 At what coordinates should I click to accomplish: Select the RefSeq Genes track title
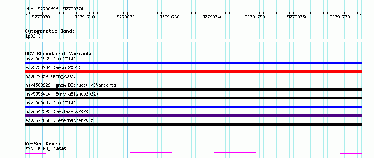tap(43, 144)
